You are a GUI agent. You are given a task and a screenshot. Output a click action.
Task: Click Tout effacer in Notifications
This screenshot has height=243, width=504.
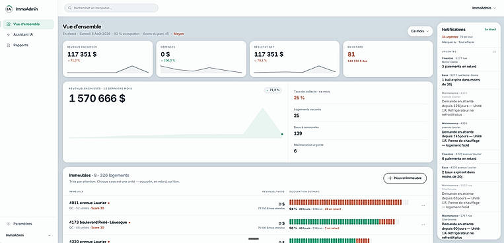pyautogui.click(x=466, y=42)
